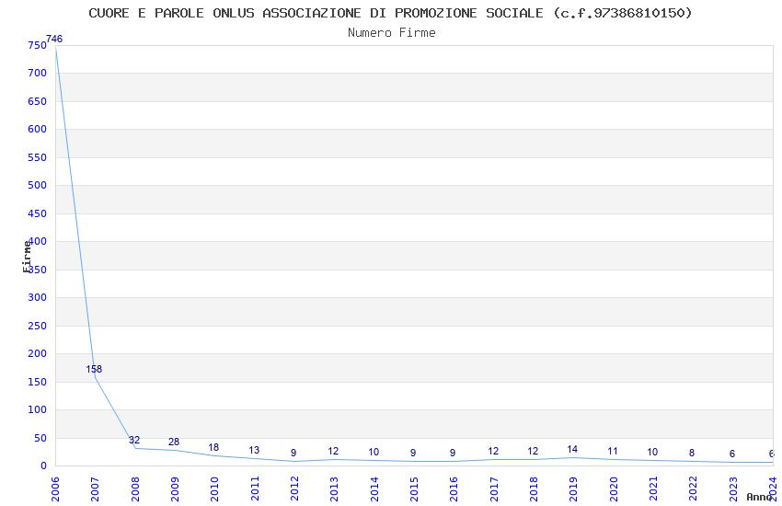The image size is (782, 506).
Task: Click y-axis tick label "650"
Action: click(x=38, y=101)
